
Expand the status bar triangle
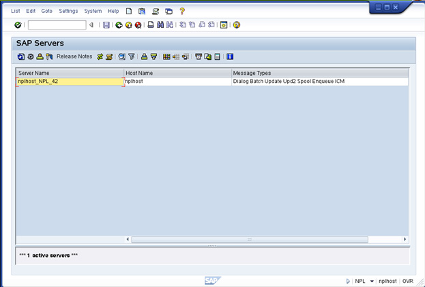348,280
